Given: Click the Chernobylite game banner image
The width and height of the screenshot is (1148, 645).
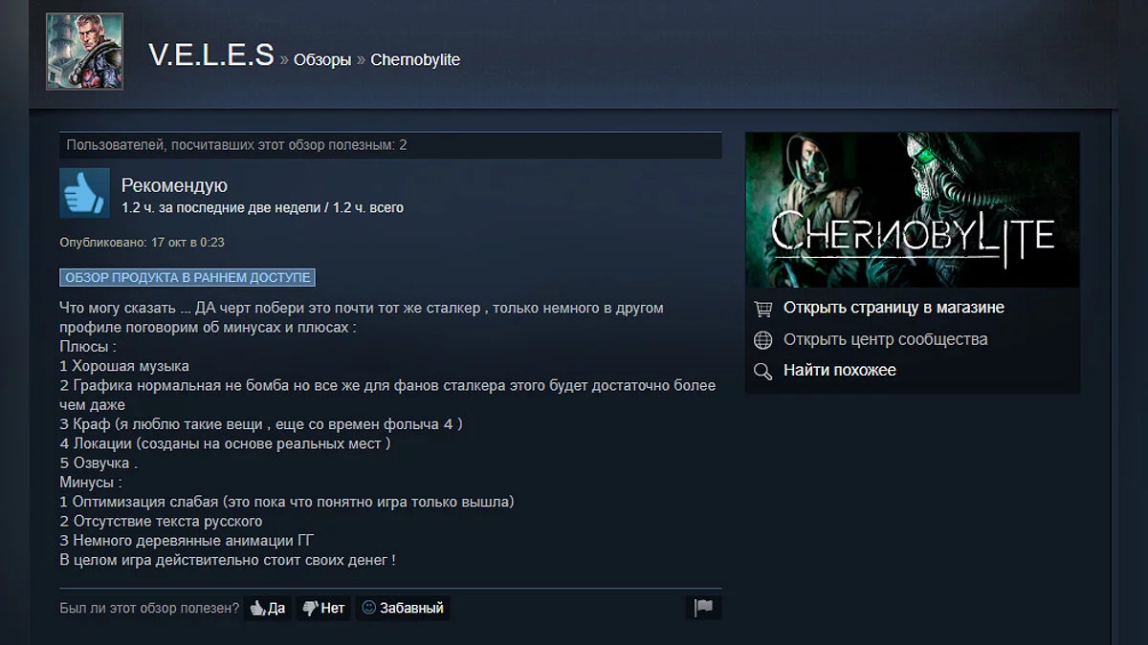Looking at the screenshot, I should point(912,209).
